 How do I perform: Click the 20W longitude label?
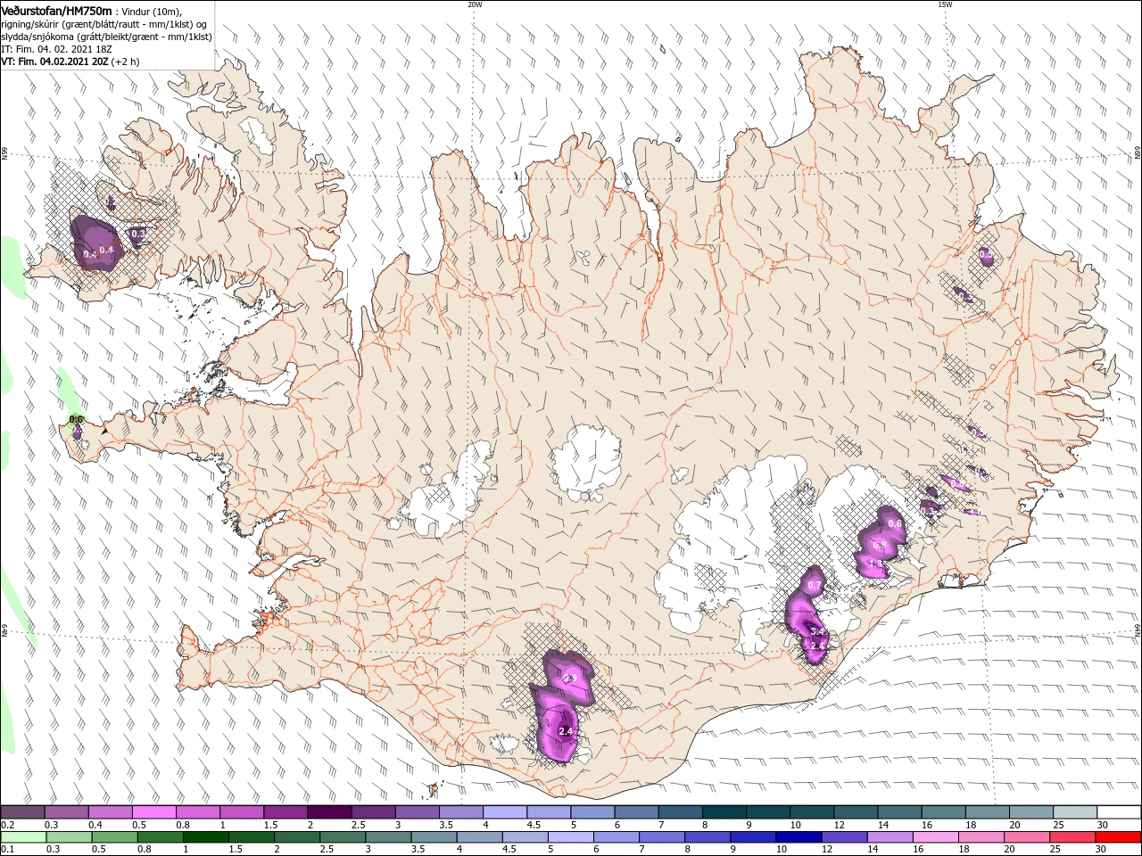pos(475,4)
